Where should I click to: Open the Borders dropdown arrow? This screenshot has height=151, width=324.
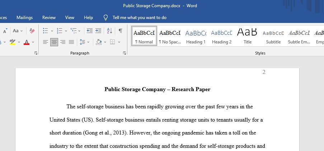[119, 42]
